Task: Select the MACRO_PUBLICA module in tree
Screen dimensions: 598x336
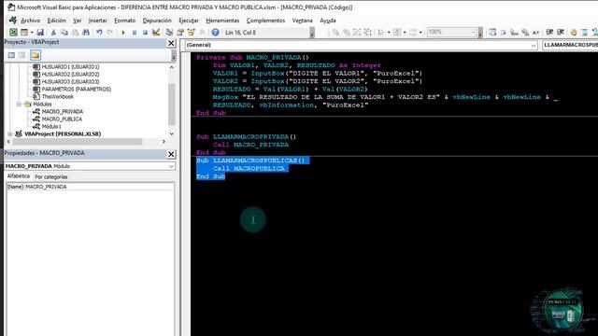Action: [x=62, y=119]
